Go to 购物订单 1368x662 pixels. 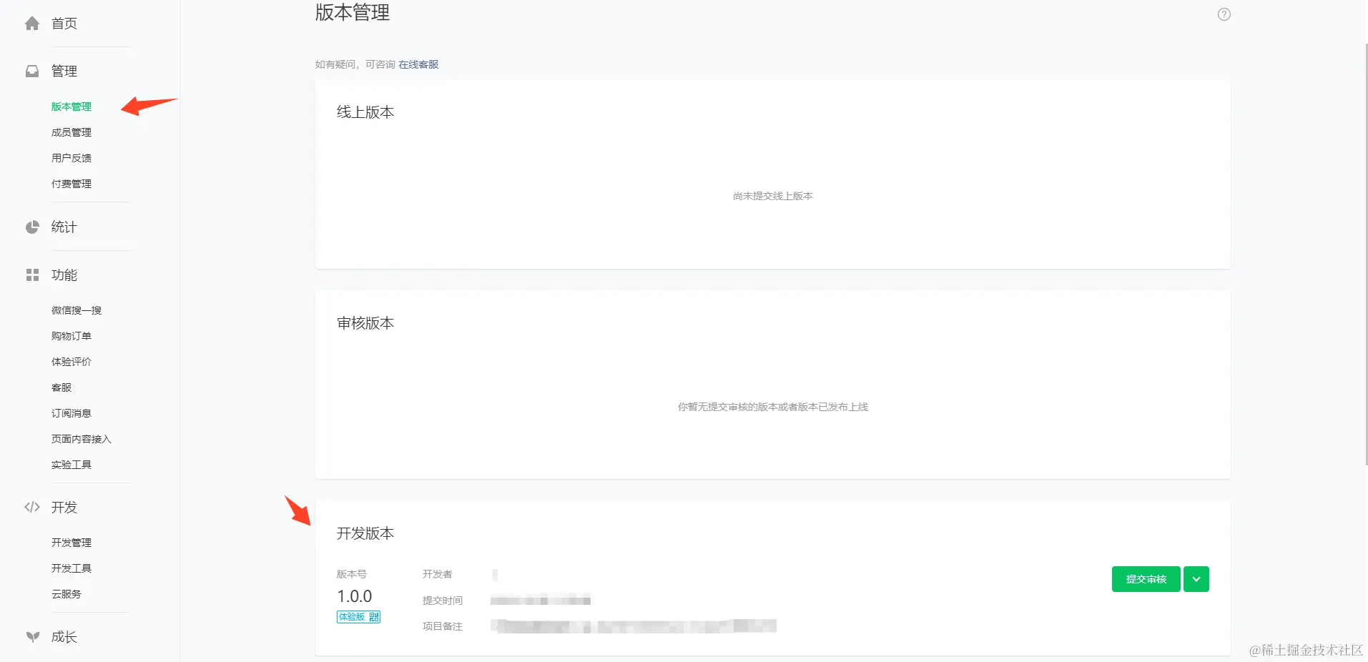[x=72, y=336]
